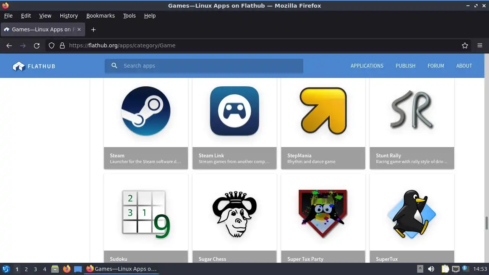Open file manager from taskbar
This screenshot has width=489, height=275.
(55, 269)
